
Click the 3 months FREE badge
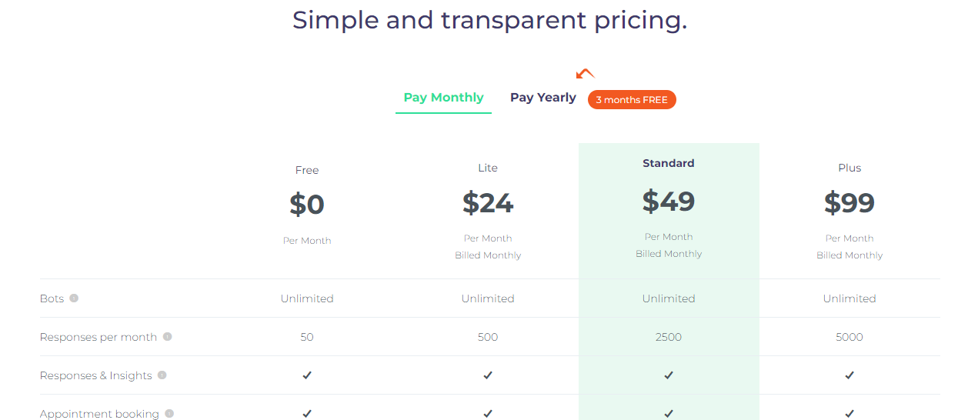point(632,100)
